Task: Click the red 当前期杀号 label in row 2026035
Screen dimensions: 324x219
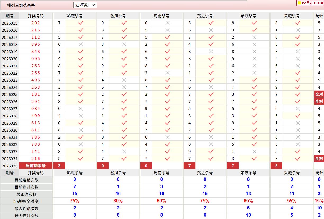Action: (36, 166)
